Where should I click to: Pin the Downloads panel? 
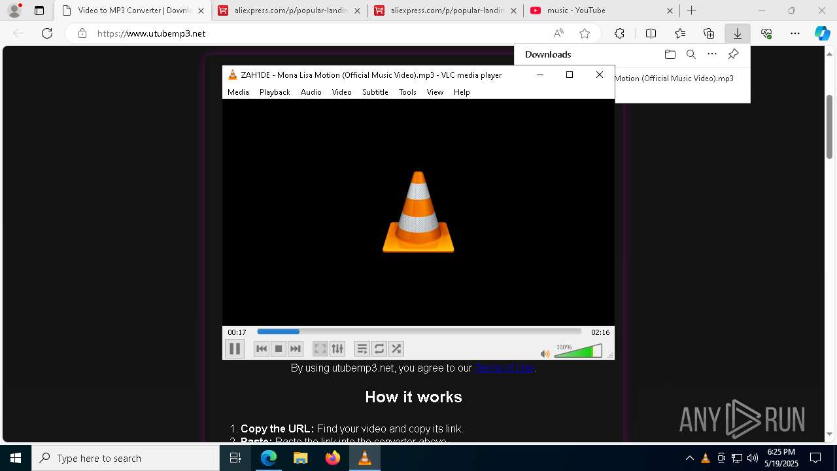point(733,54)
